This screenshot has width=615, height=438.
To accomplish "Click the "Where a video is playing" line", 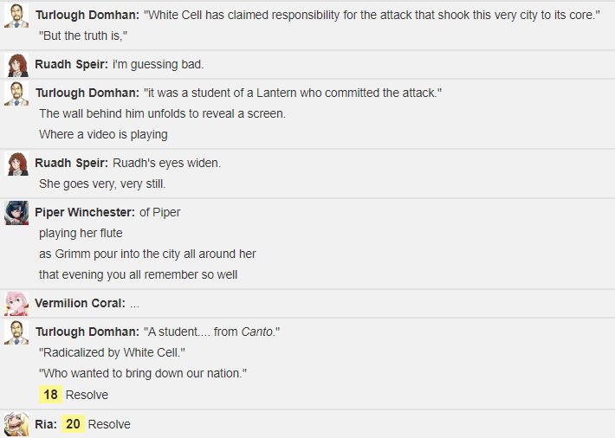I will (x=103, y=134).
